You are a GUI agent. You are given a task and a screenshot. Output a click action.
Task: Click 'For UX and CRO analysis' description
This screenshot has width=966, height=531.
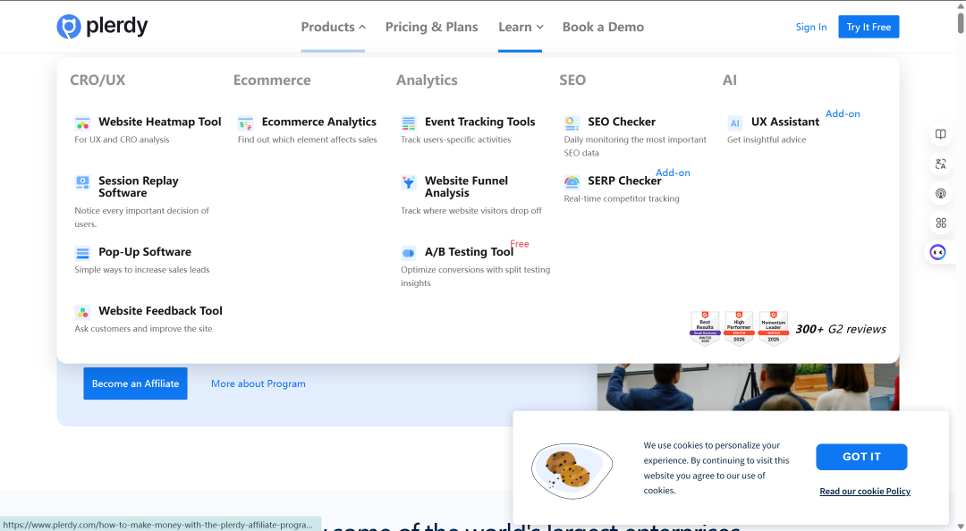pos(122,139)
